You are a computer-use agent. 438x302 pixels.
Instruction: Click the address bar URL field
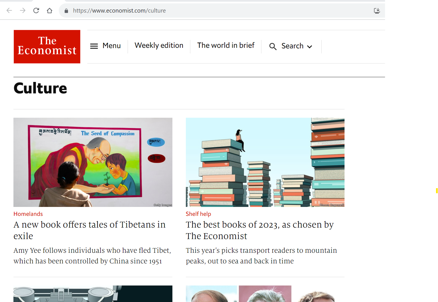click(x=196, y=11)
